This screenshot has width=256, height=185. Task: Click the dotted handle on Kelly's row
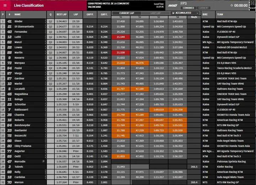(46, 172)
